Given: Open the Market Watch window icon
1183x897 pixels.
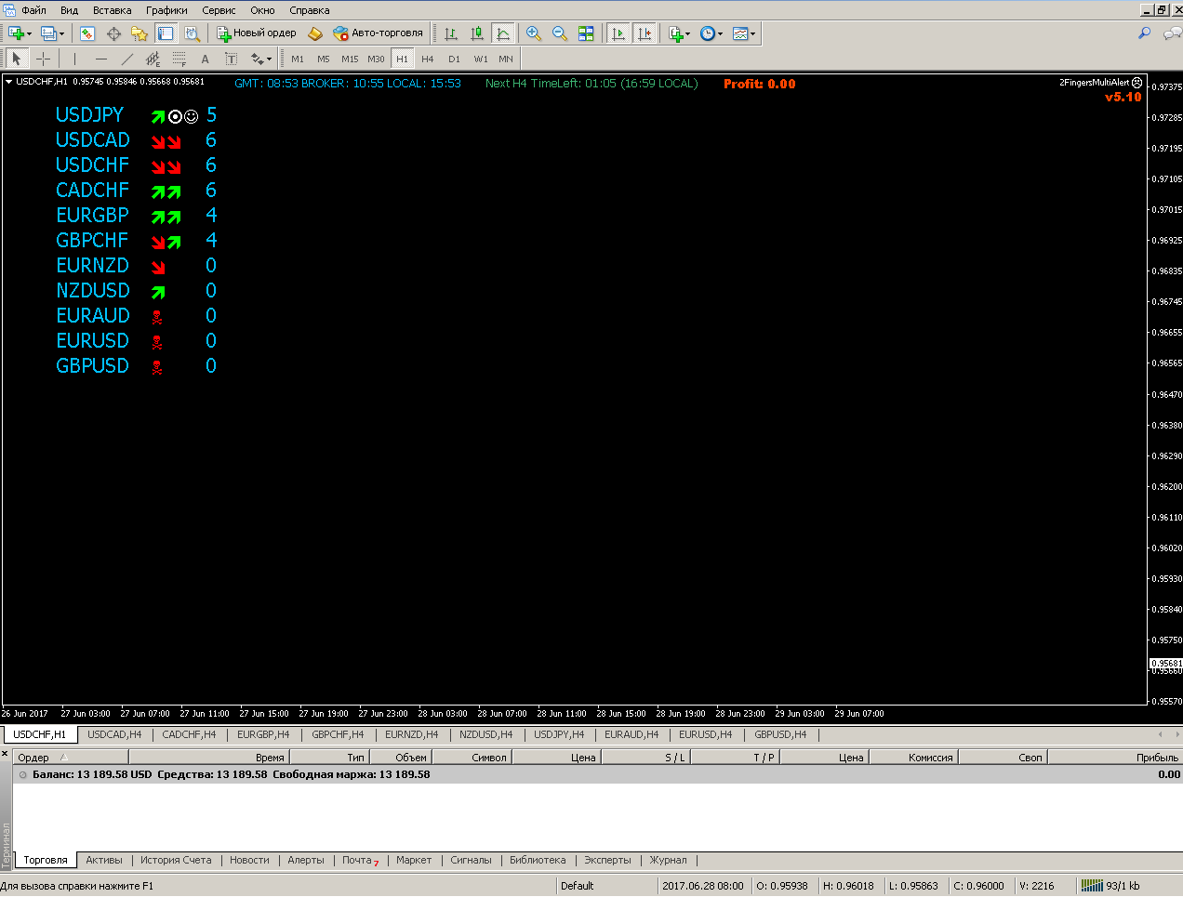Looking at the screenshot, I should tap(87, 33).
